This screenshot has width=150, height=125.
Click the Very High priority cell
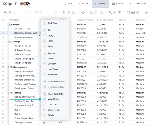(140, 33)
